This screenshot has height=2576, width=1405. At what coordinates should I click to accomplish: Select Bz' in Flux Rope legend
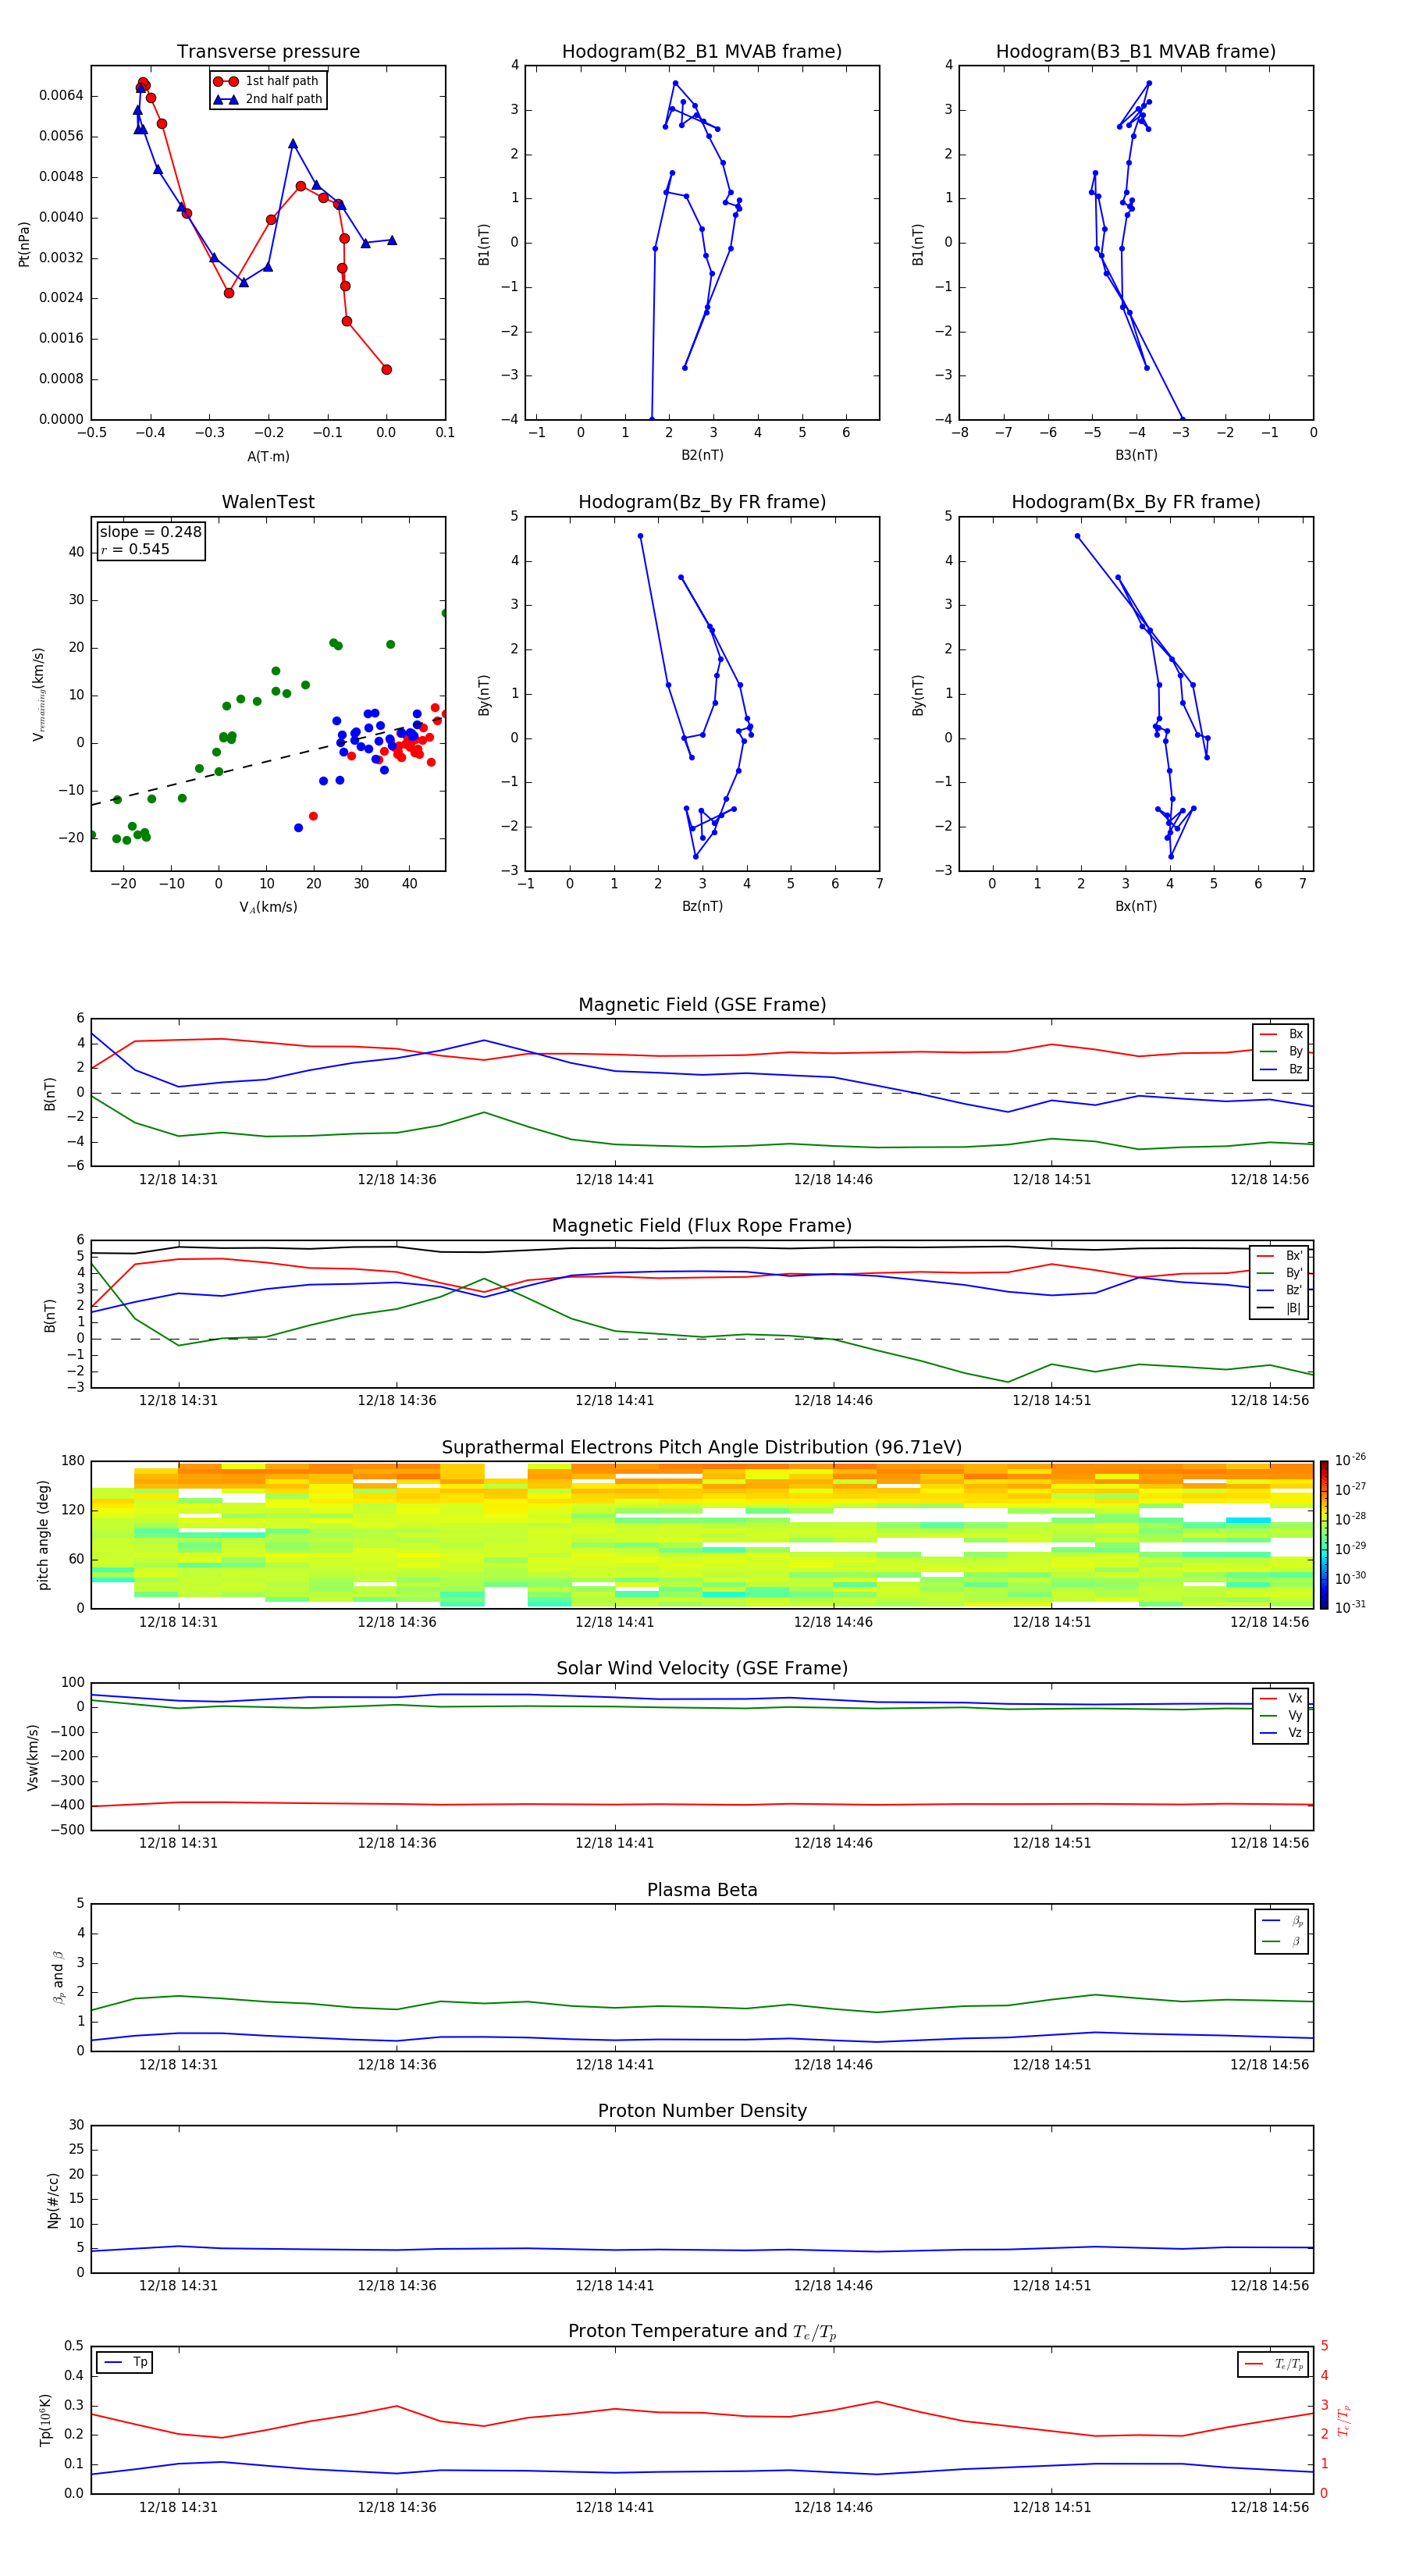click(x=1280, y=1291)
